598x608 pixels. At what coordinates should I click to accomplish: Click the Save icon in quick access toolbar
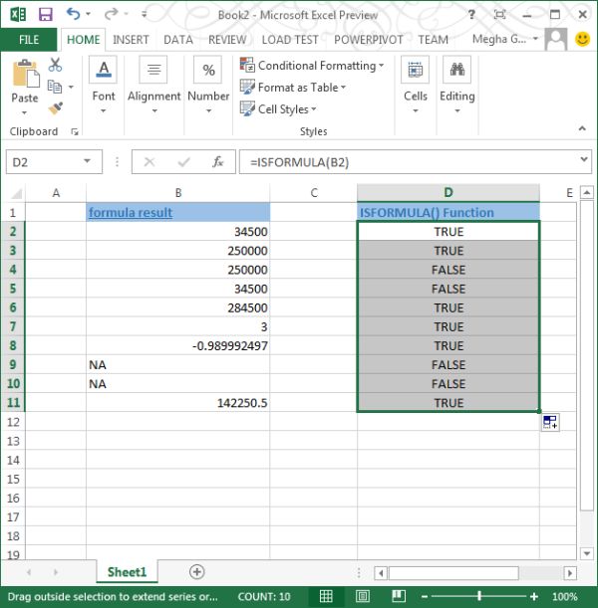[46, 15]
